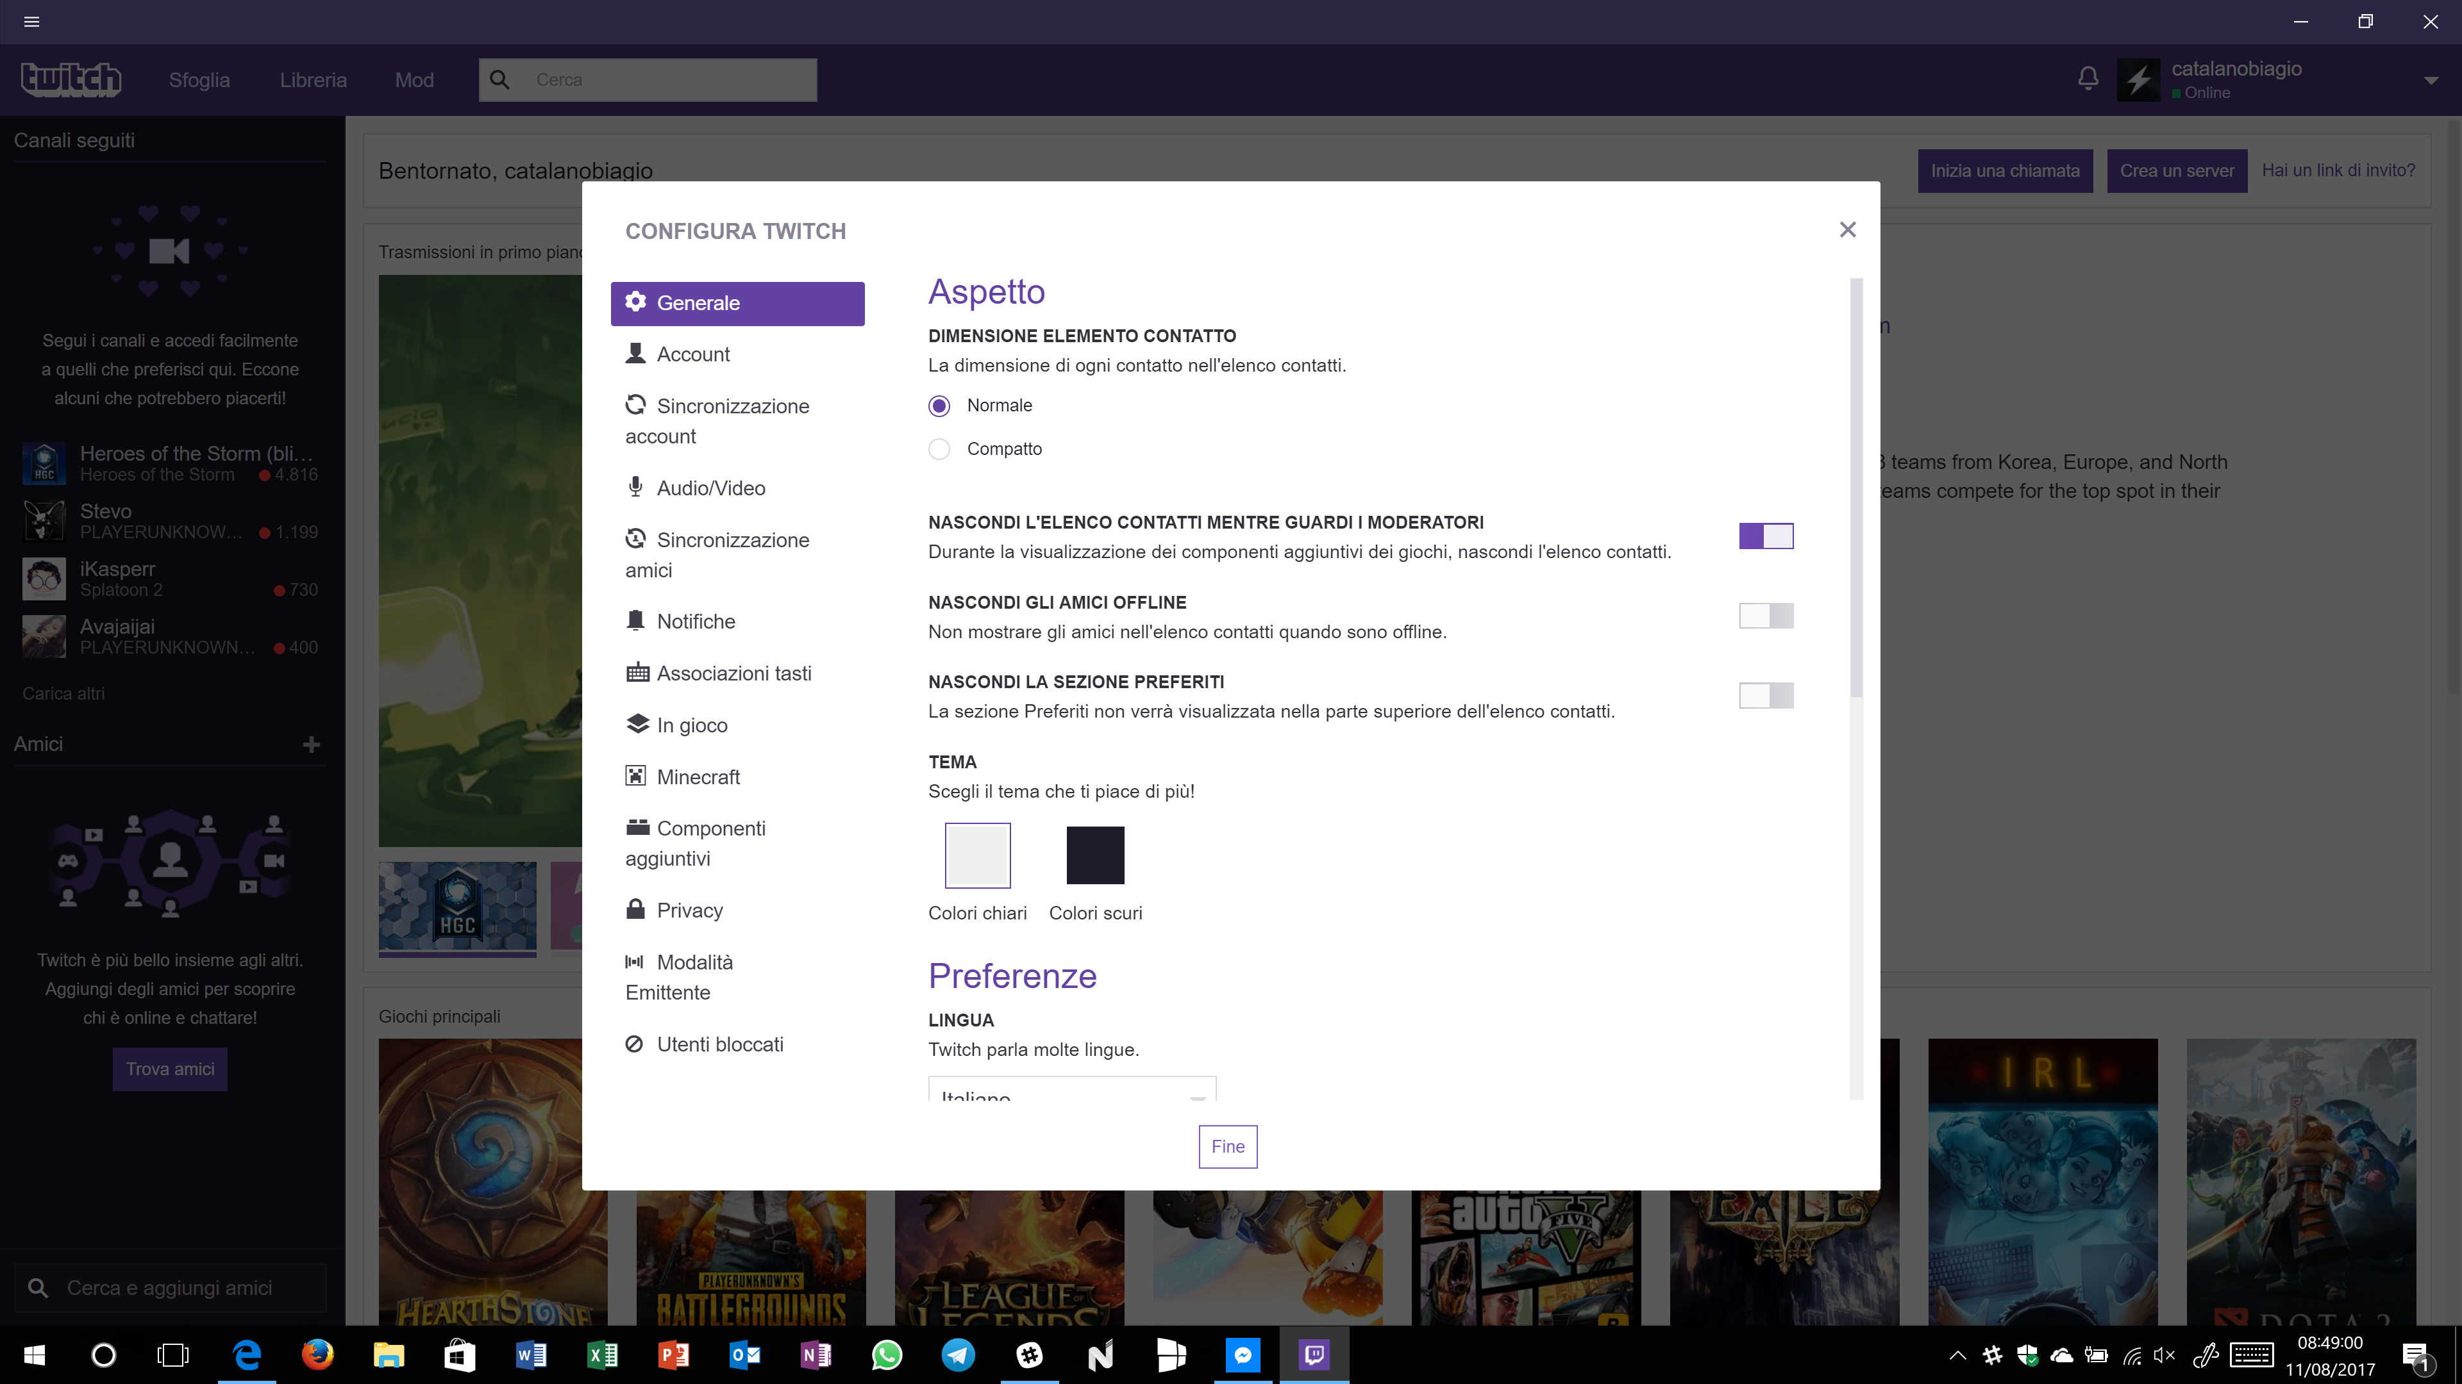Click the search magnifier icon in Cerca
Screen dimensions: 2462x1384
[500, 79]
